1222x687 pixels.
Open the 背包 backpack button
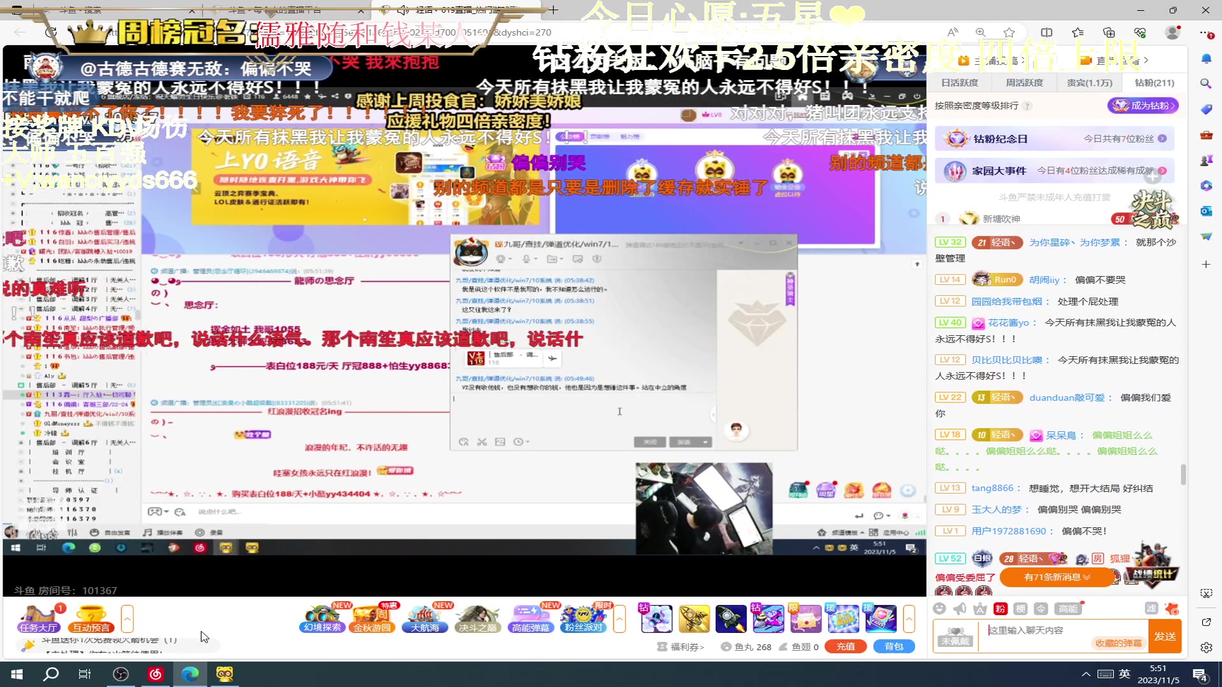(894, 646)
